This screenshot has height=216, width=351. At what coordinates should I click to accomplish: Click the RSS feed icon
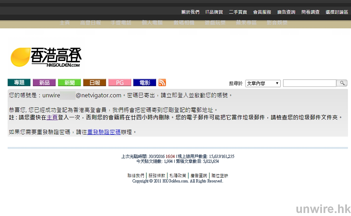tap(162, 83)
